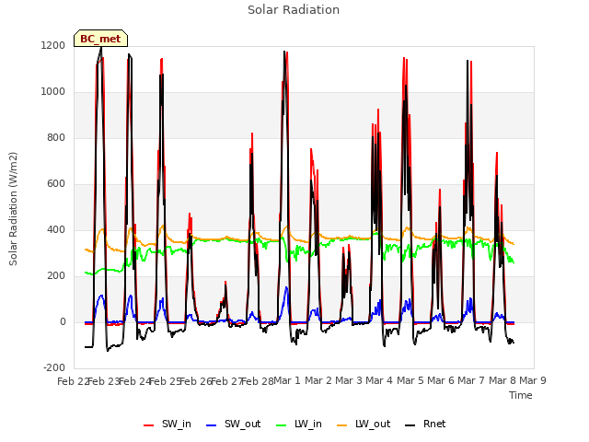Click the Mar 3 x-axis date label
This screenshot has height=442, width=589.
click(x=349, y=380)
